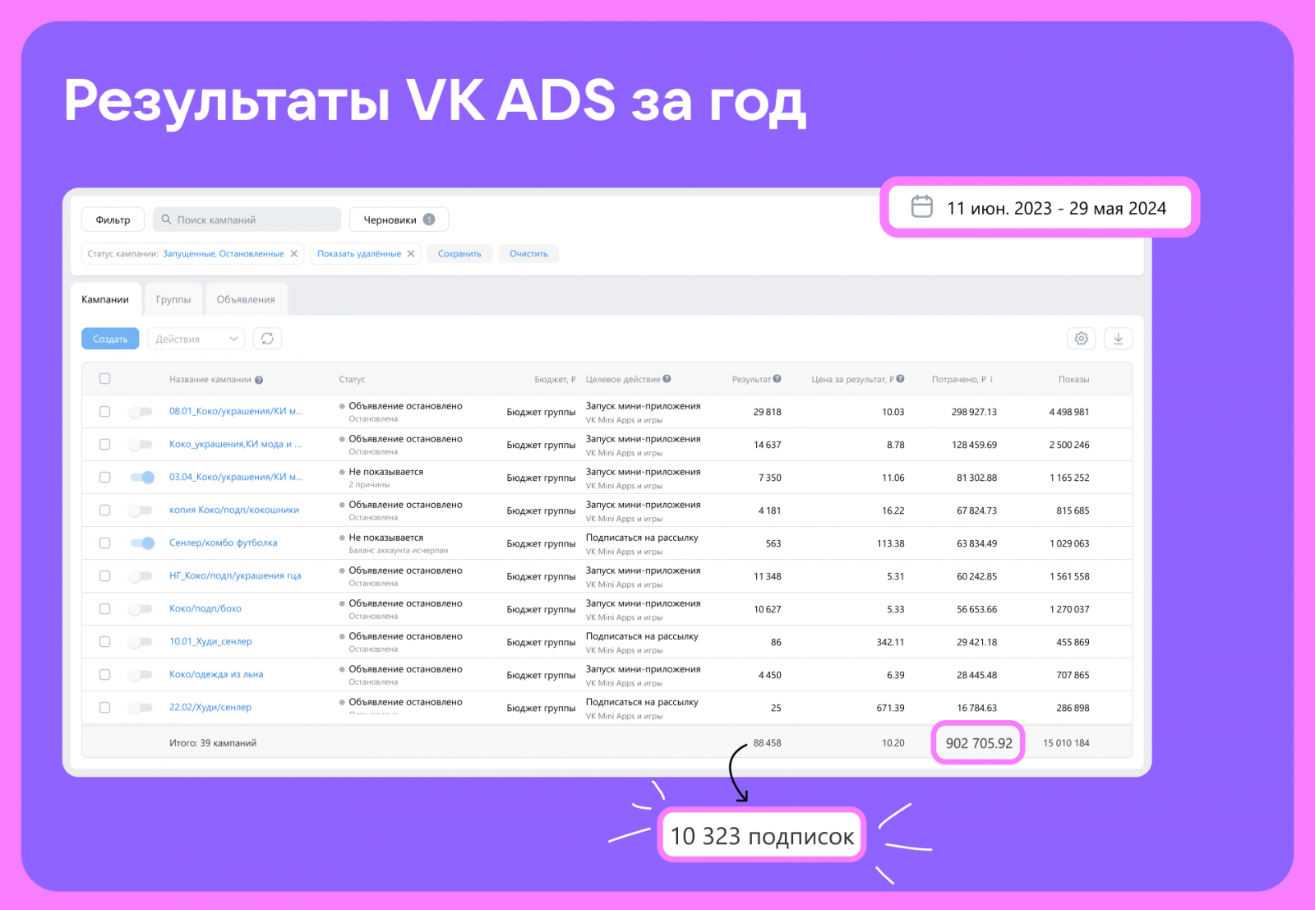Click the search magnifier icon
Viewport: 1315px width, 910px height.
pyautogui.click(x=166, y=219)
